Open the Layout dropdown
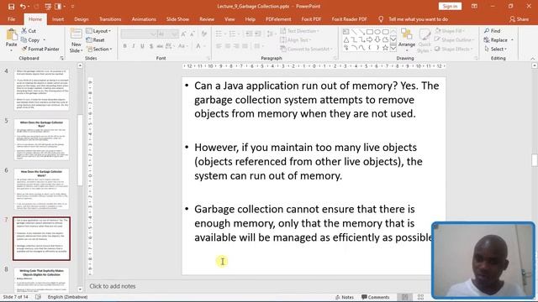The width and height of the screenshot is (538, 302). 98,31
